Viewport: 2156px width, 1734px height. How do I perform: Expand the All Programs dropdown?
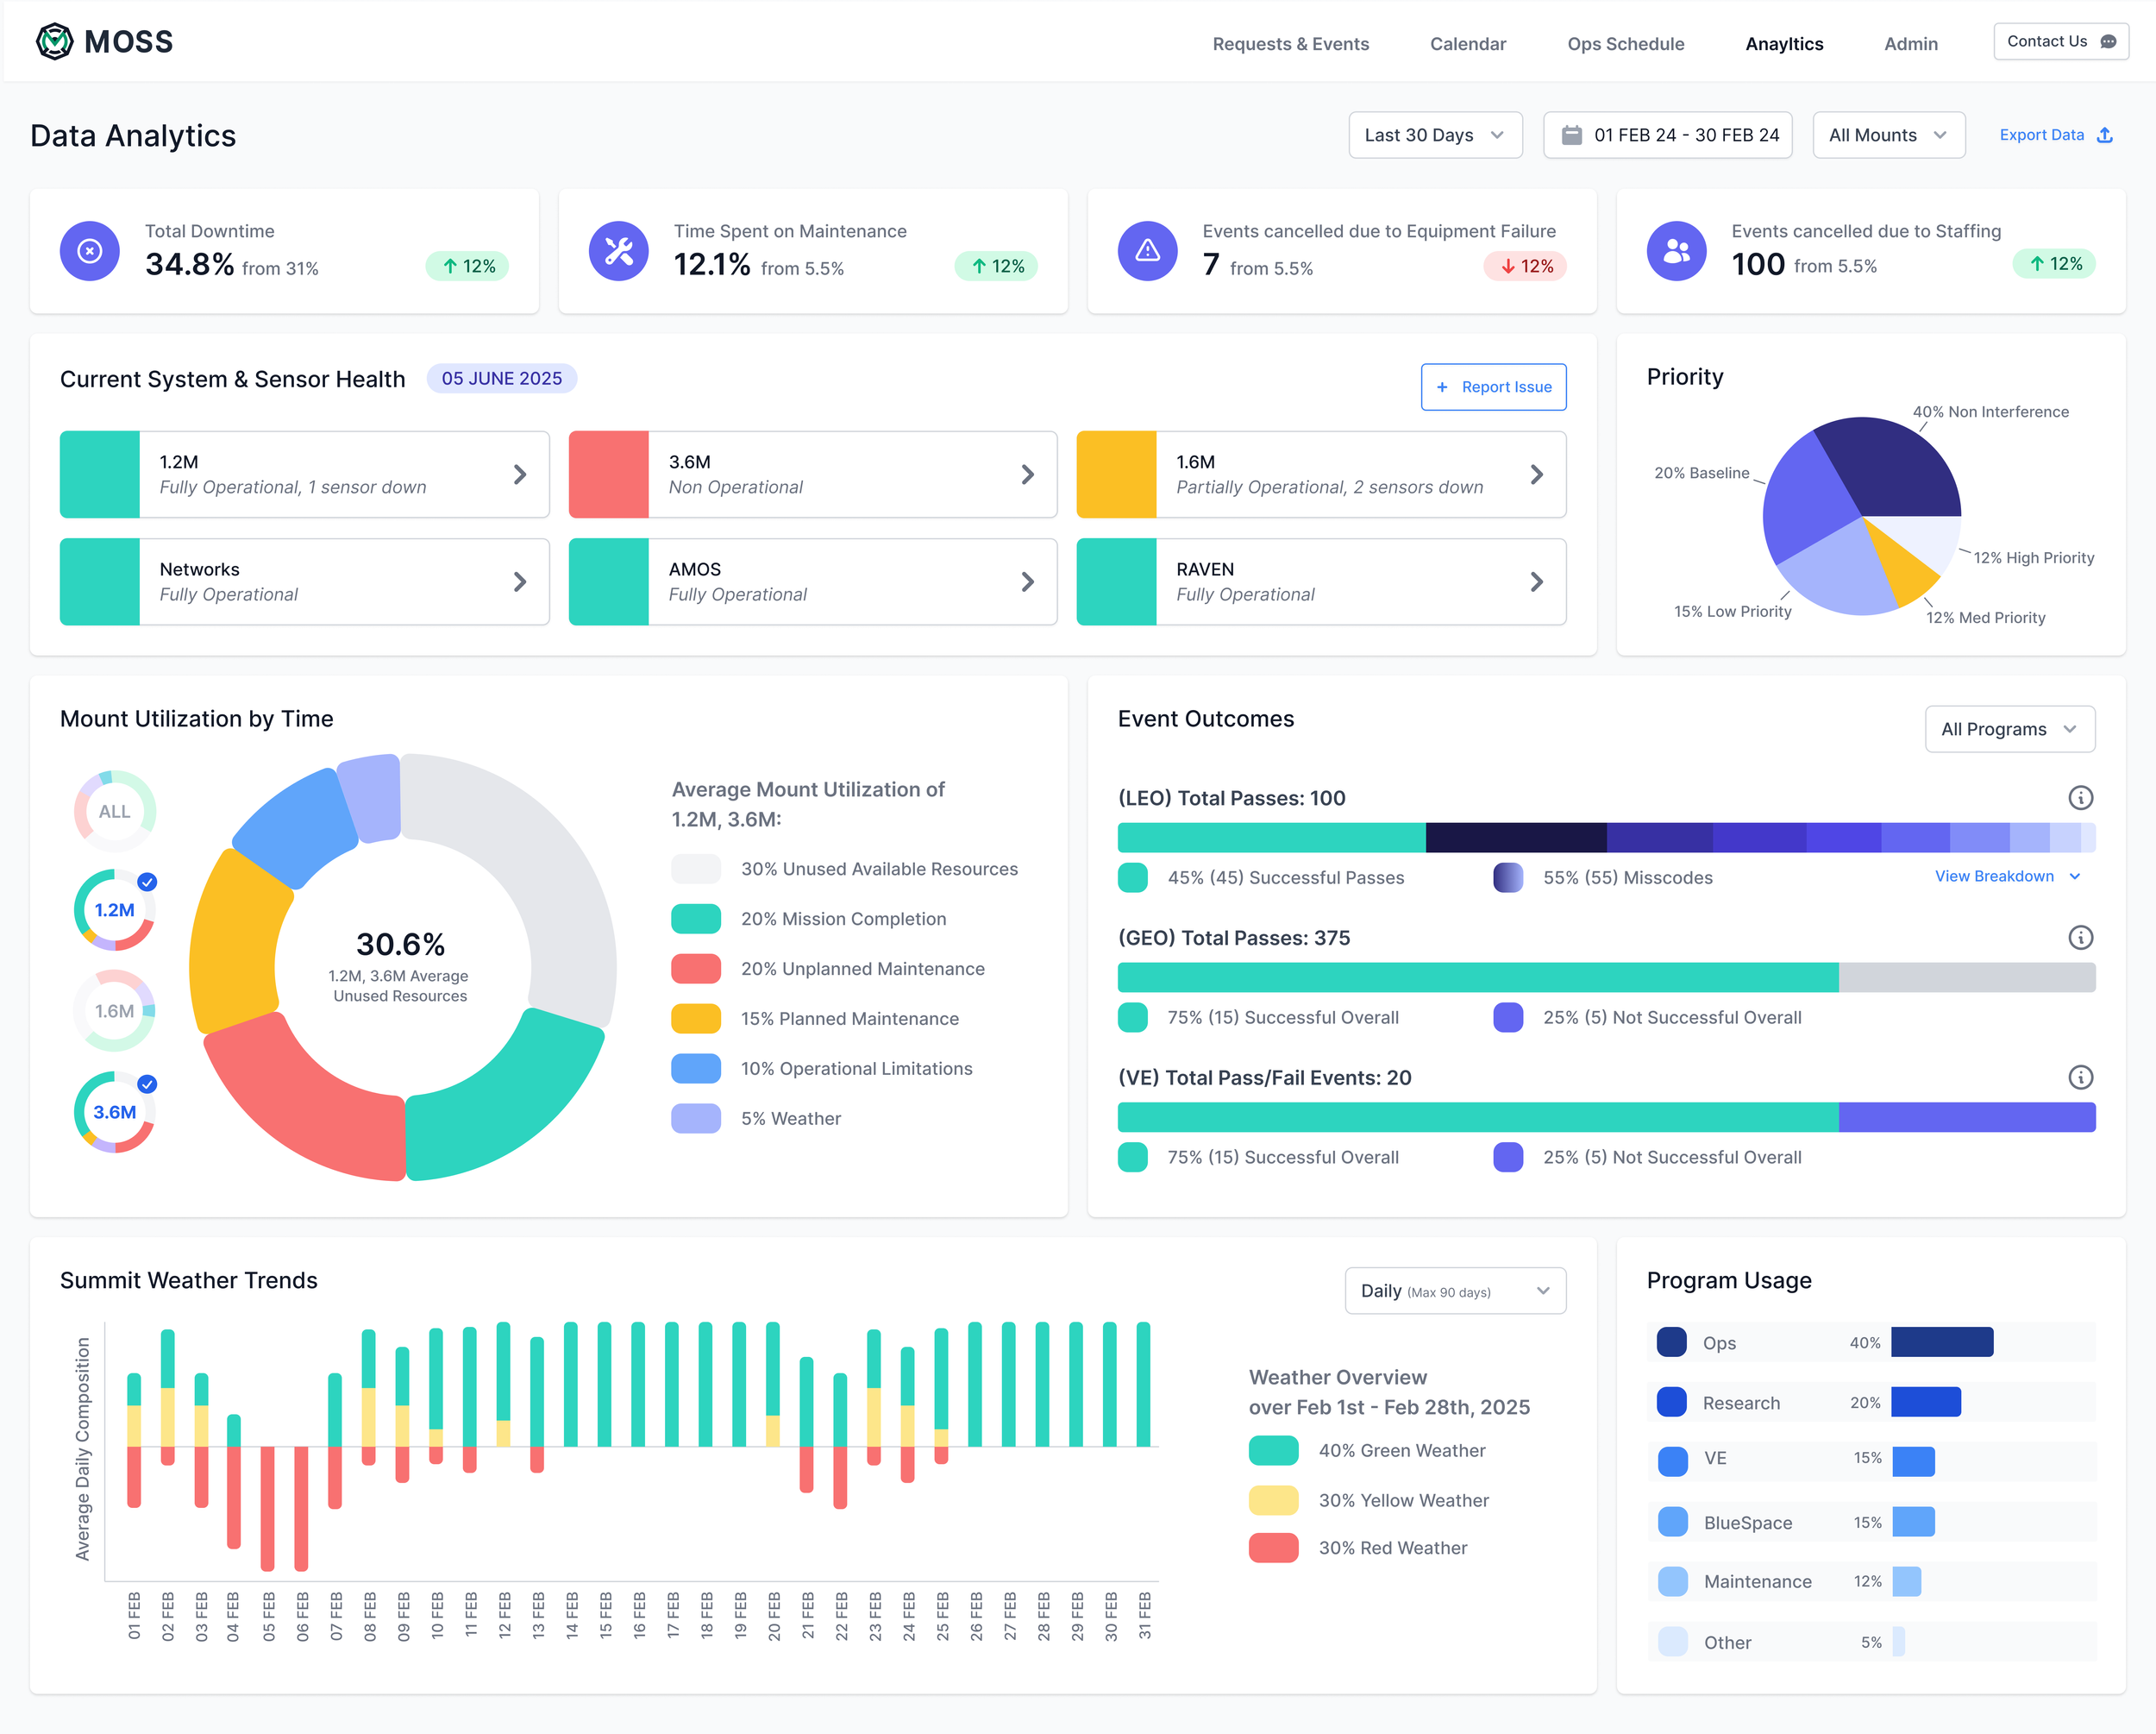click(x=2009, y=730)
